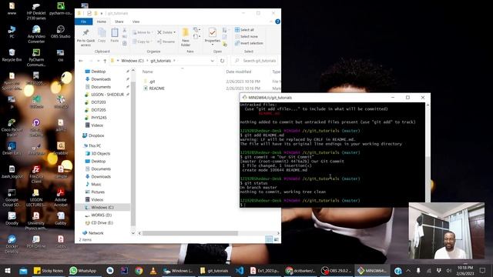
Task: Open Properties with the checkmark icon
Action: [x=213, y=35]
